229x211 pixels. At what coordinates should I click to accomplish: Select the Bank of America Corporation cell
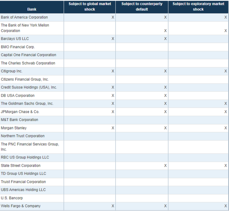click(24, 17)
